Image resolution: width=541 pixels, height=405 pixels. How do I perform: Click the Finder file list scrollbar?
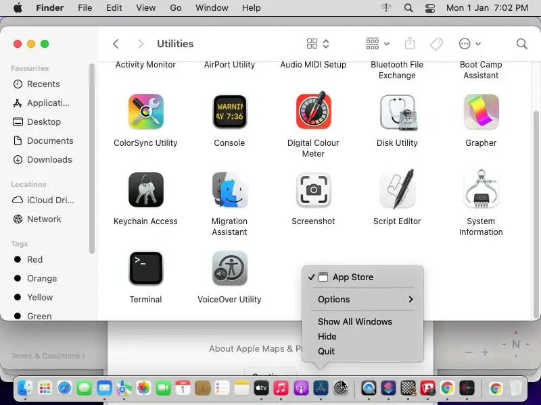[x=536, y=213]
